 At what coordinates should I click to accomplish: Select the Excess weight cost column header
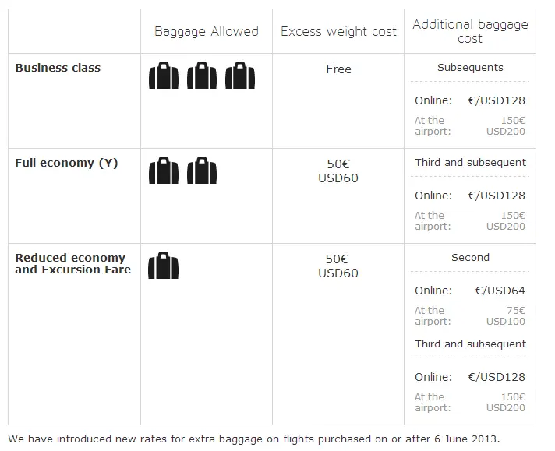[338, 31]
